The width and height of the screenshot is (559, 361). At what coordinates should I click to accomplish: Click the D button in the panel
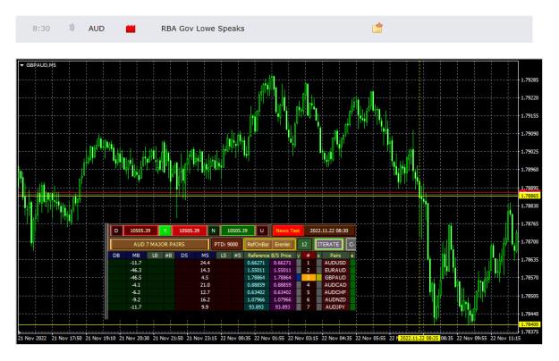[x=116, y=231]
